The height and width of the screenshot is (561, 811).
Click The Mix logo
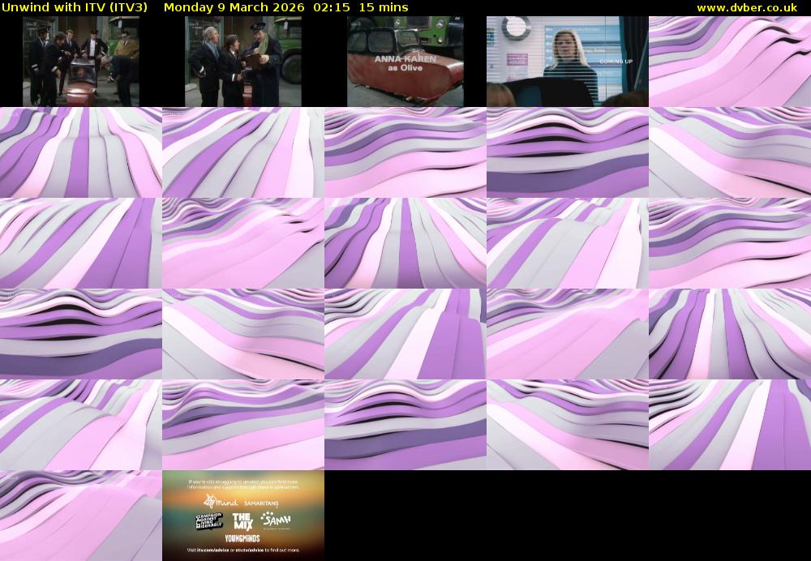click(x=242, y=521)
